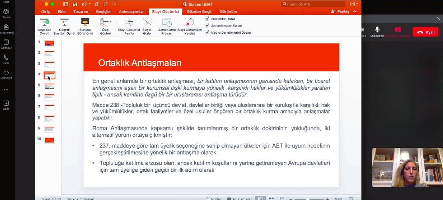Click zoom in plus button
The image size is (443, 200).
tap(328, 199)
